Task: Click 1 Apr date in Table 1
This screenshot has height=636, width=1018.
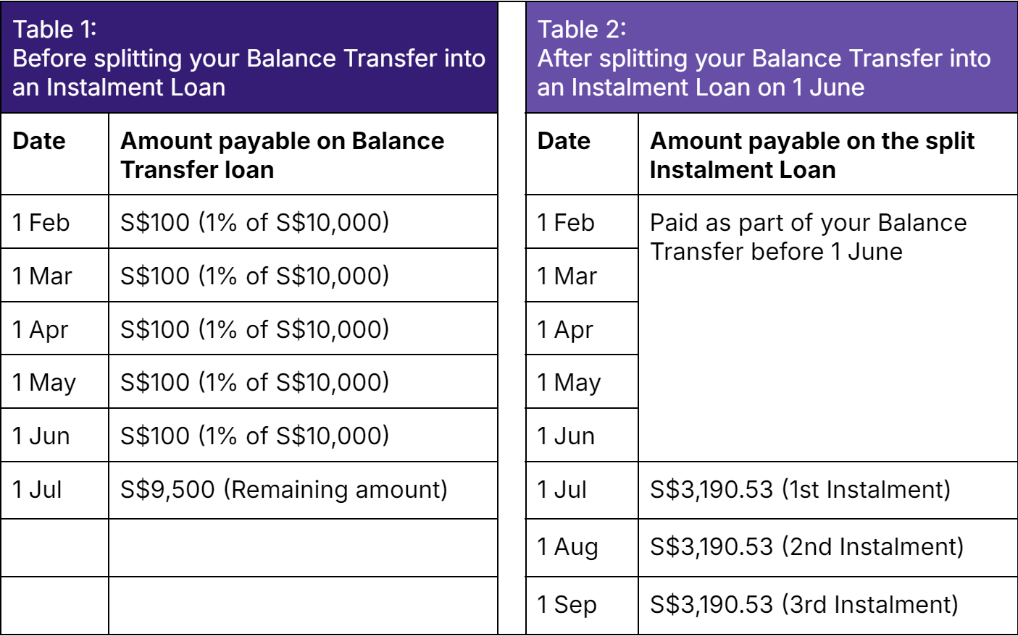Action: (54, 329)
